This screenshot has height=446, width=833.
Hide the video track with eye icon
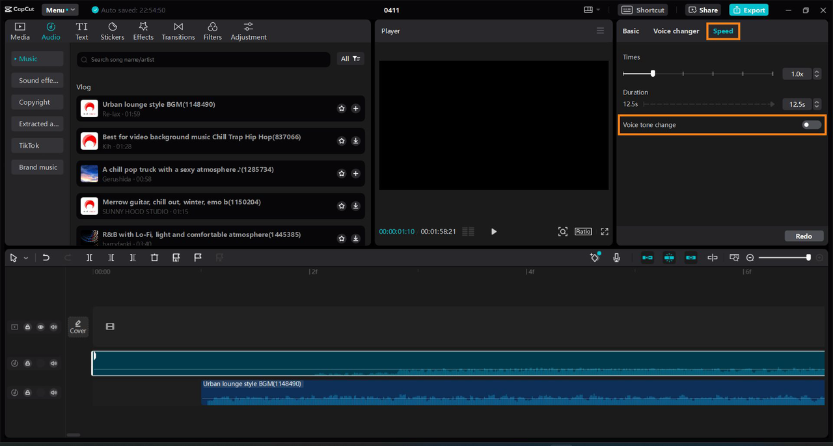[40, 327]
